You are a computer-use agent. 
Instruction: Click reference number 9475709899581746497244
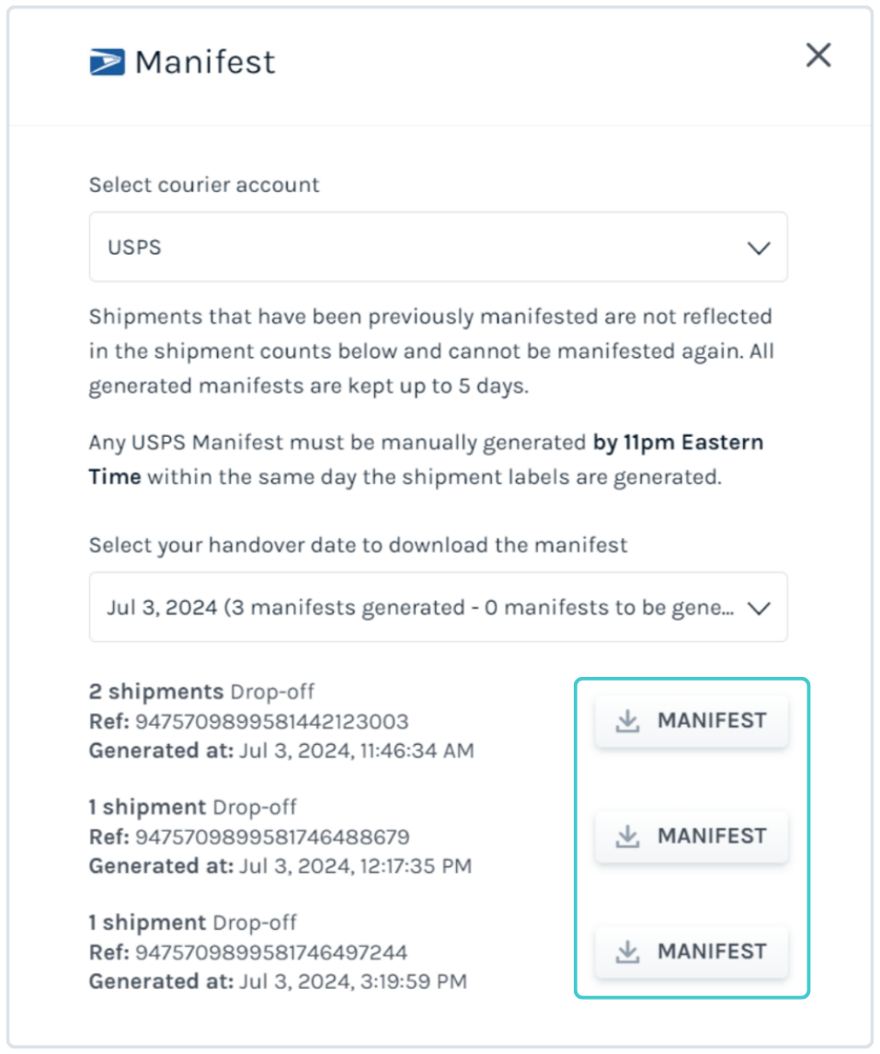[271, 952]
